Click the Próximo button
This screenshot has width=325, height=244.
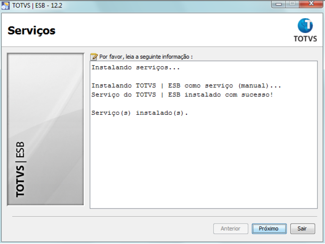click(x=269, y=228)
